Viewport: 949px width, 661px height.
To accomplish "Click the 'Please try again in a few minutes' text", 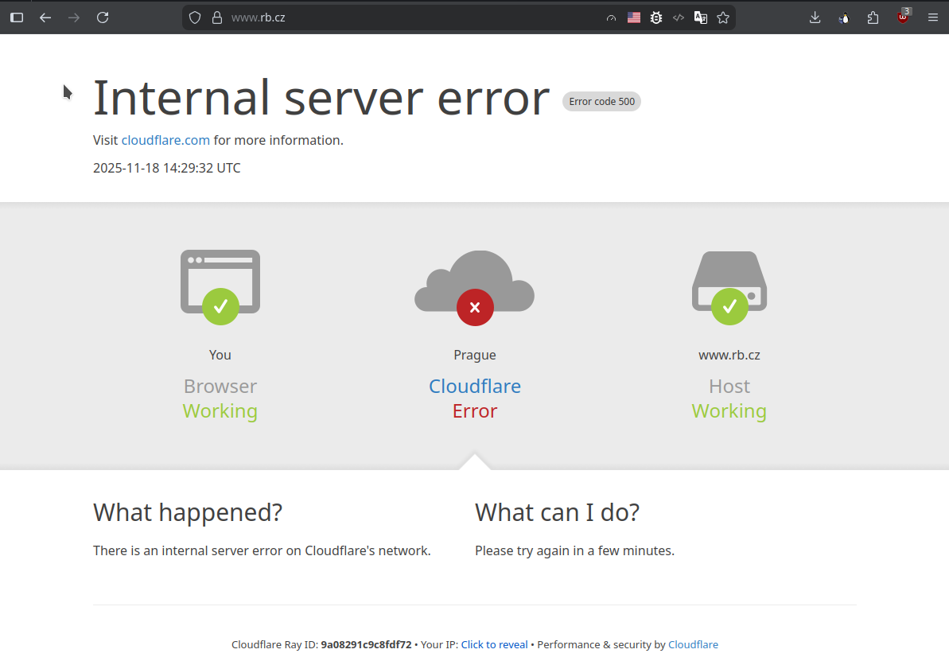I will (x=575, y=550).
